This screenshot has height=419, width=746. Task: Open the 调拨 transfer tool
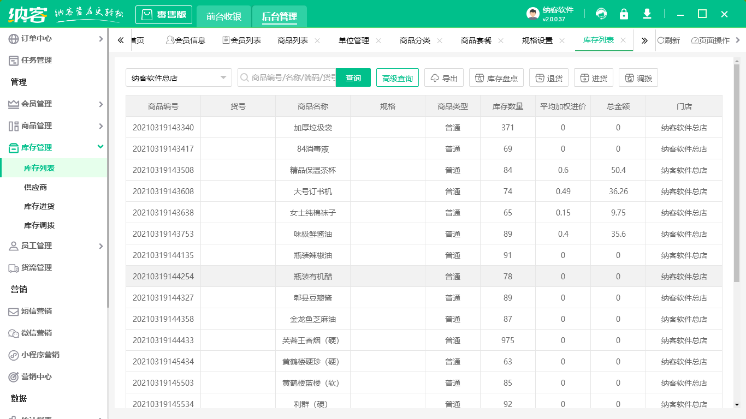pyautogui.click(x=637, y=77)
